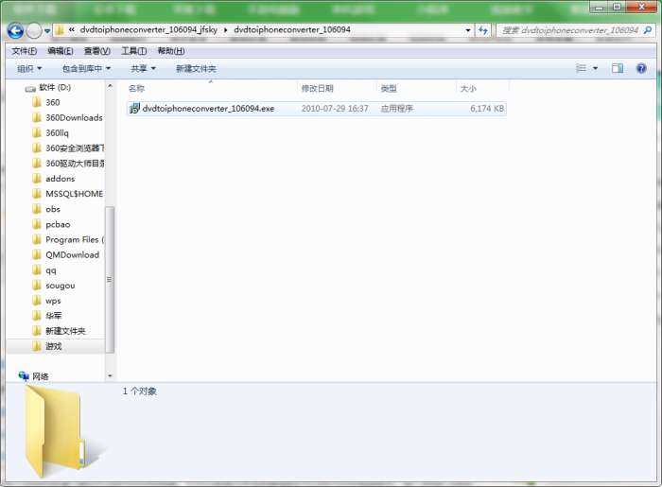The image size is (662, 487).
Task: Click the exe file's installer icon
Action: [x=134, y=109]
